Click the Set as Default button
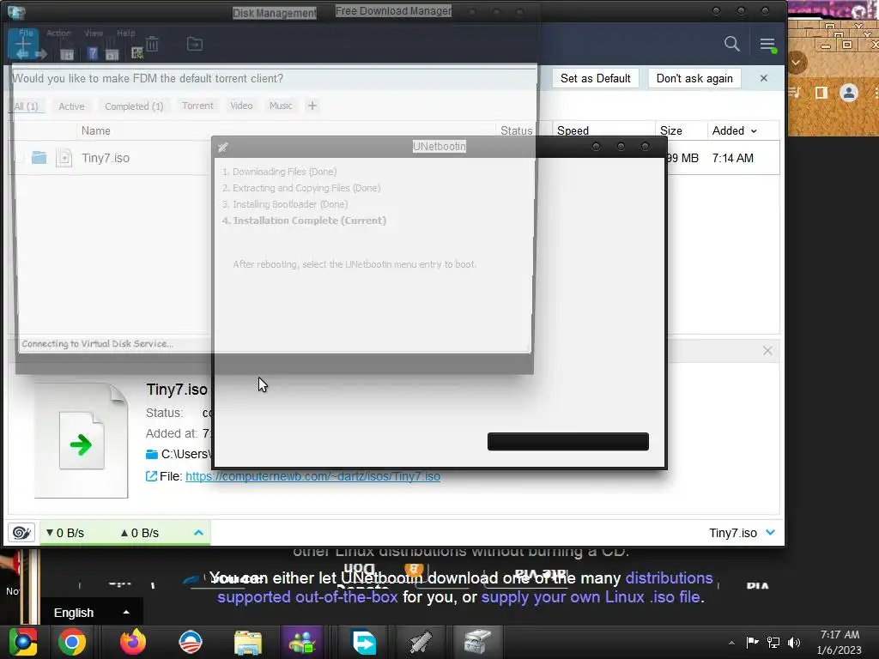The image size is (879, 659). (596, 78)
